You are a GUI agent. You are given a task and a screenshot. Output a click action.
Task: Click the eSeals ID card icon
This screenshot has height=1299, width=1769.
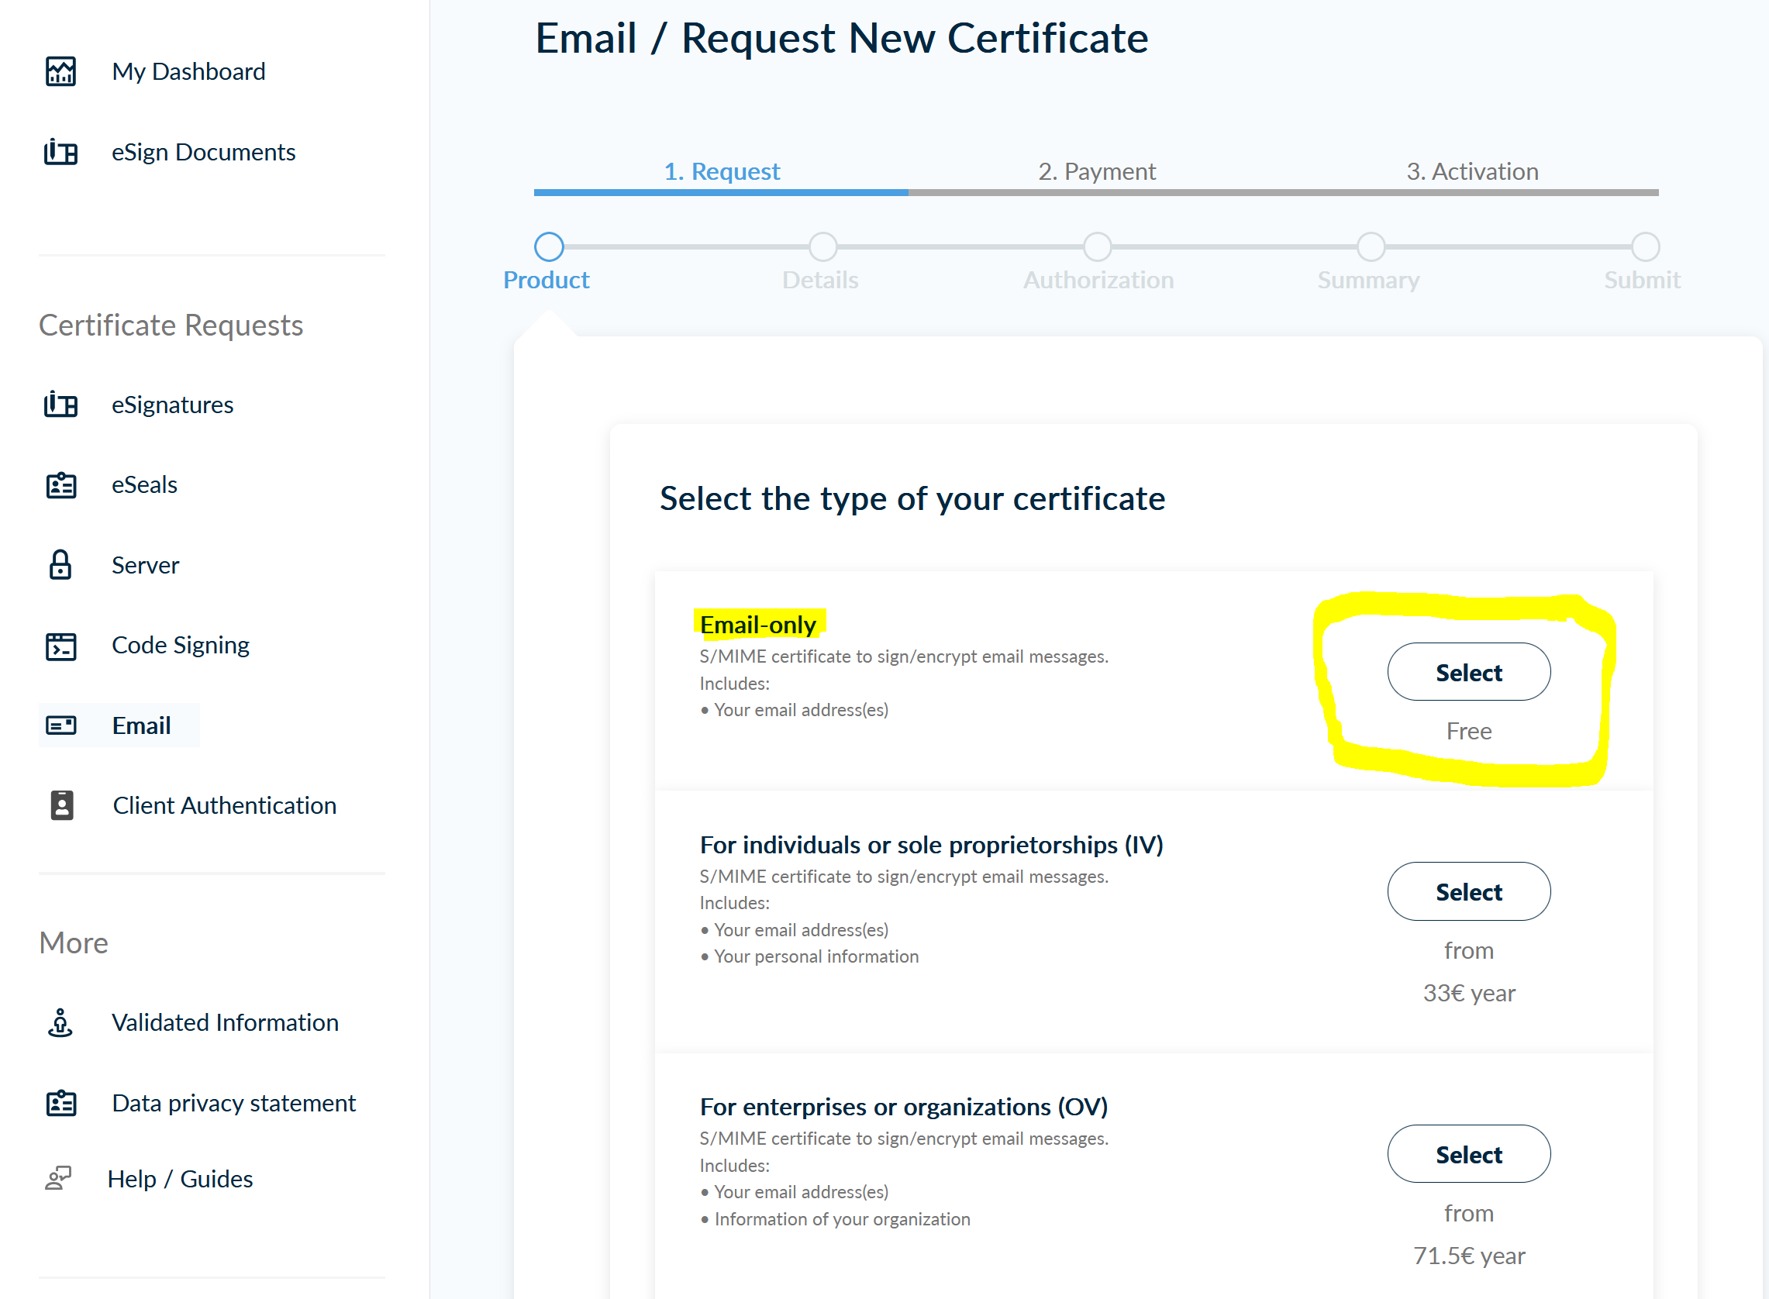60,485
